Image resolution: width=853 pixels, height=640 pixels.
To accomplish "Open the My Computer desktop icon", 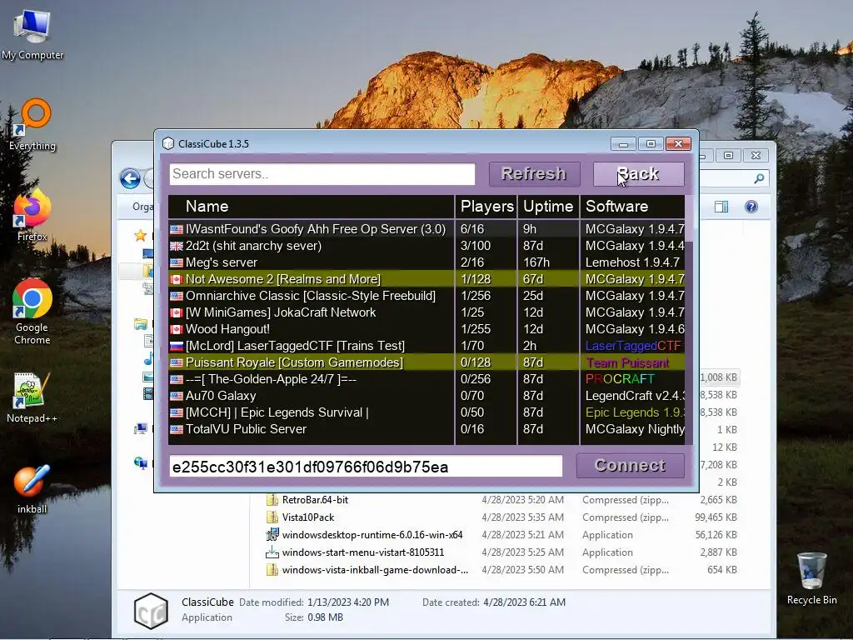I will [32, 35].
